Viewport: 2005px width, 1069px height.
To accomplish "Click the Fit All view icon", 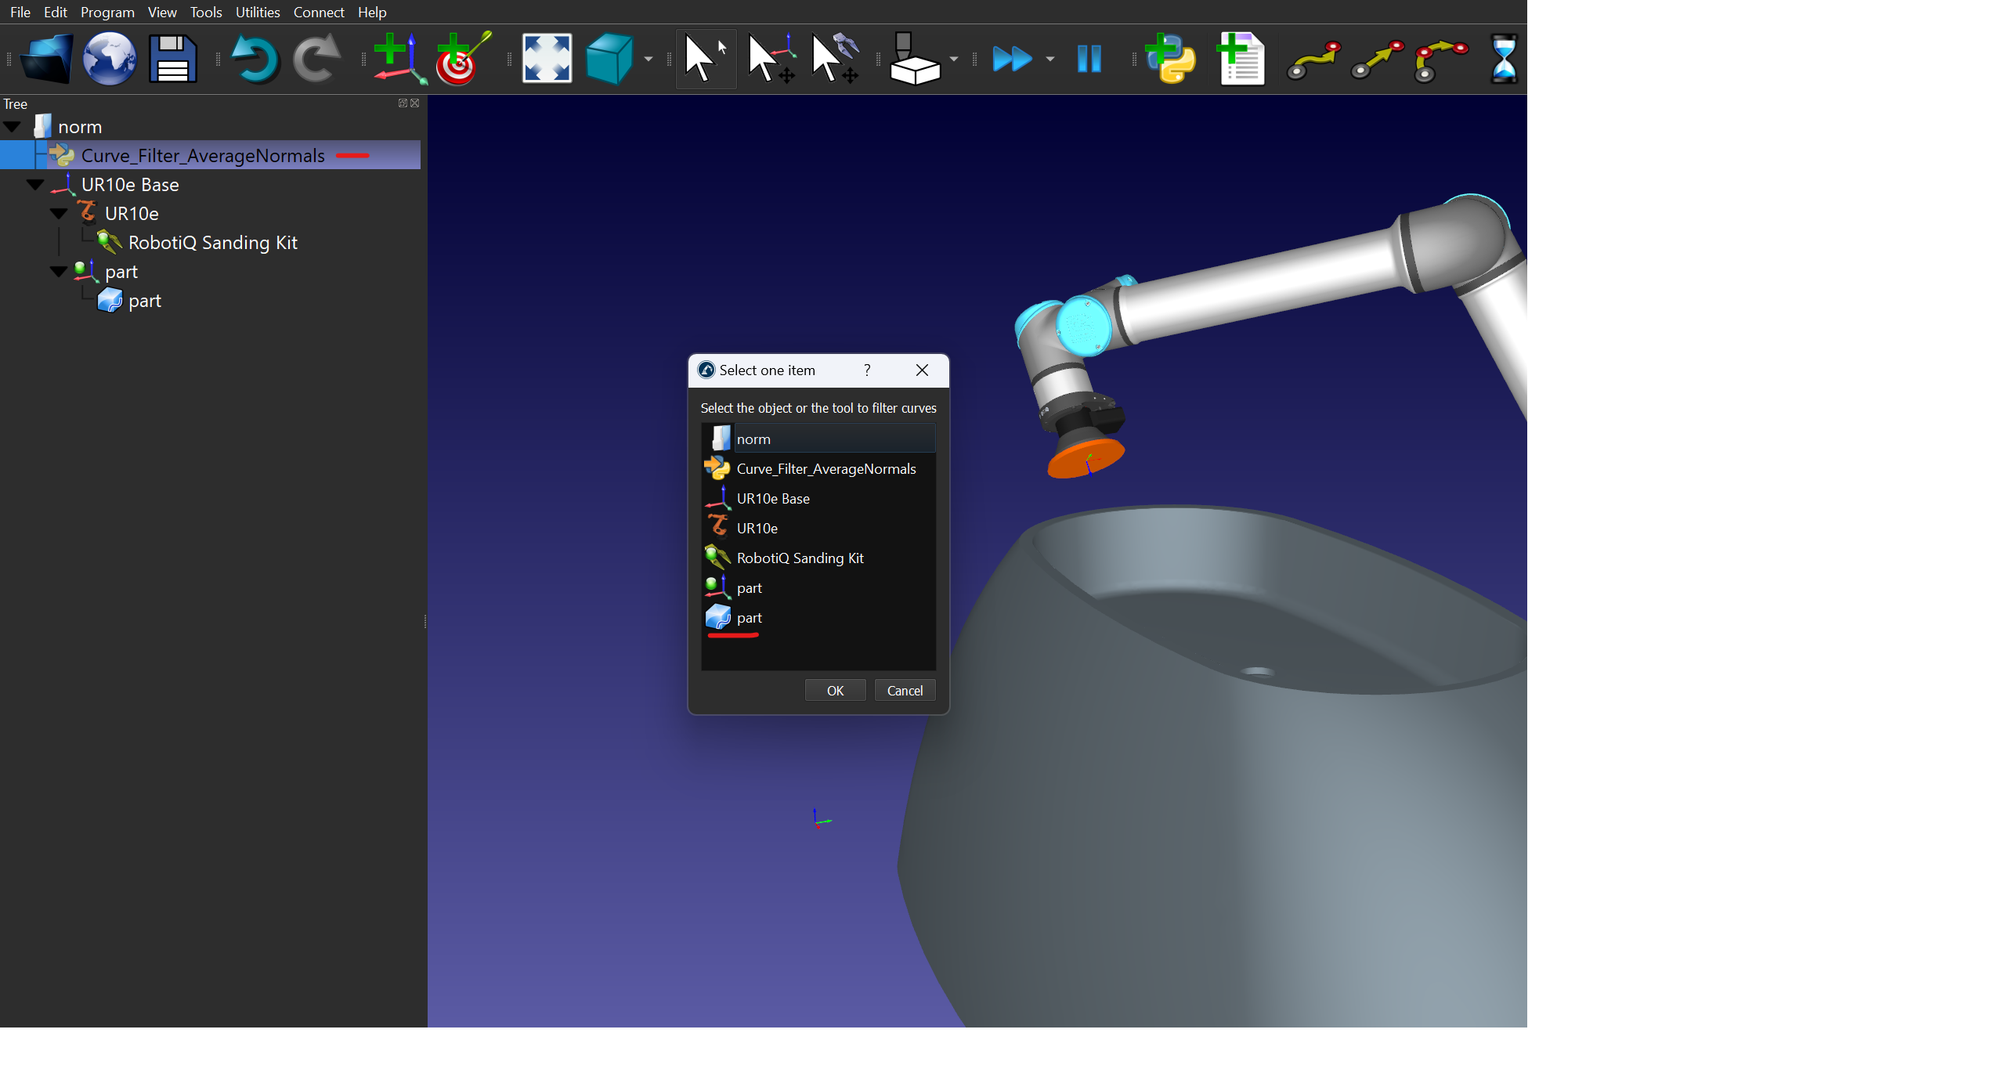I will pyautogui.click(x=547, y=60).
